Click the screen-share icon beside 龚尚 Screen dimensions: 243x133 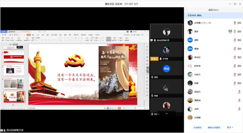point(230,31)
